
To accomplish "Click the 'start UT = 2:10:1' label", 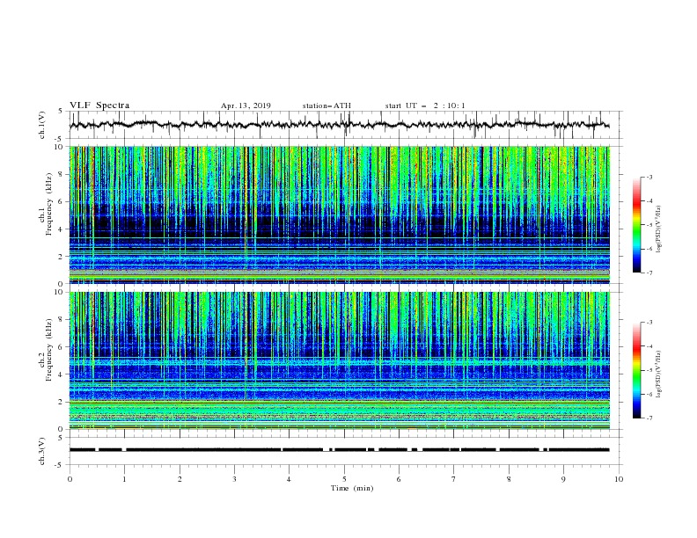I will point(425,105).
